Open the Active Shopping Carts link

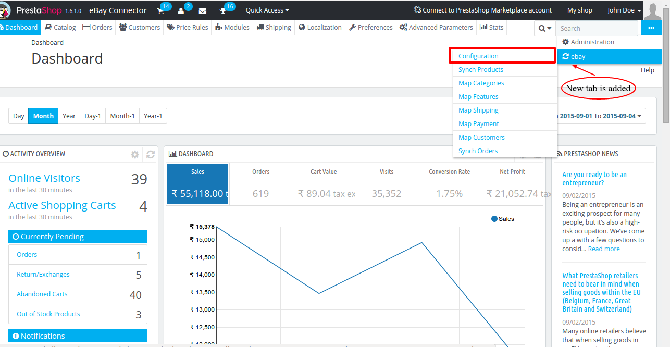pos(62,205)
